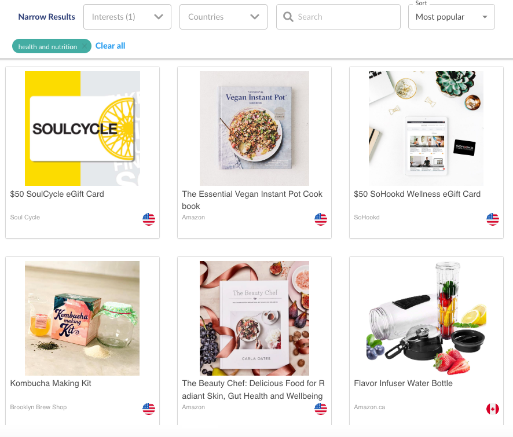The height and width of the screenshot is (437, 513).
Task: Select the SoulCycle gift card image
Action: click(82, 128)
